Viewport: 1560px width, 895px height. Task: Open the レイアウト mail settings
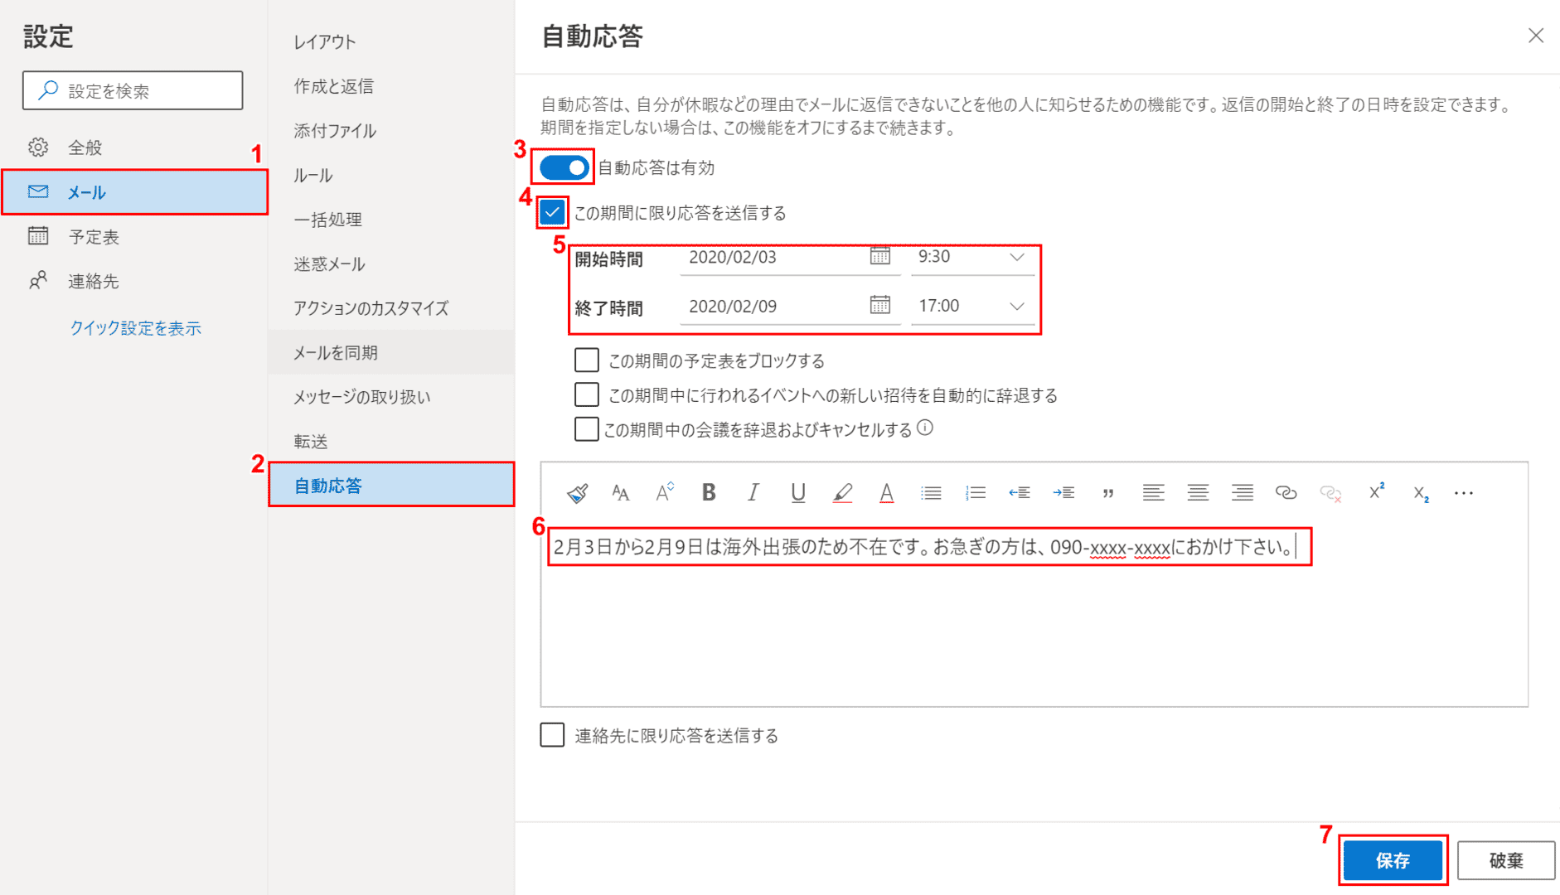click(x=391, y=42)
